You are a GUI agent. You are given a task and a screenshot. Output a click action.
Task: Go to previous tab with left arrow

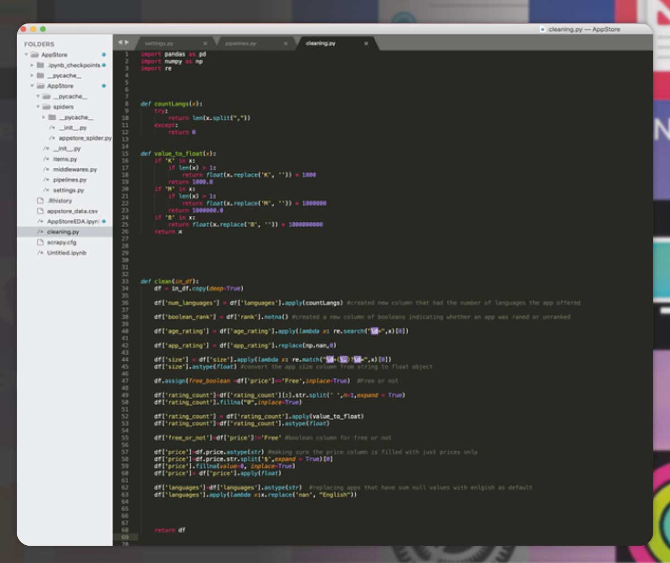120,42
